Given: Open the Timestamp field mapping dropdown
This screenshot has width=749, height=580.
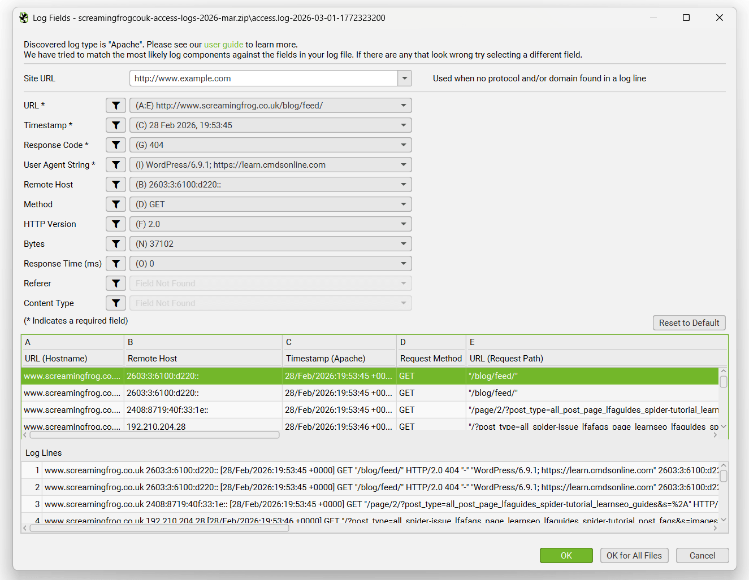Looking at the screenshot, I should coord(271,125).
